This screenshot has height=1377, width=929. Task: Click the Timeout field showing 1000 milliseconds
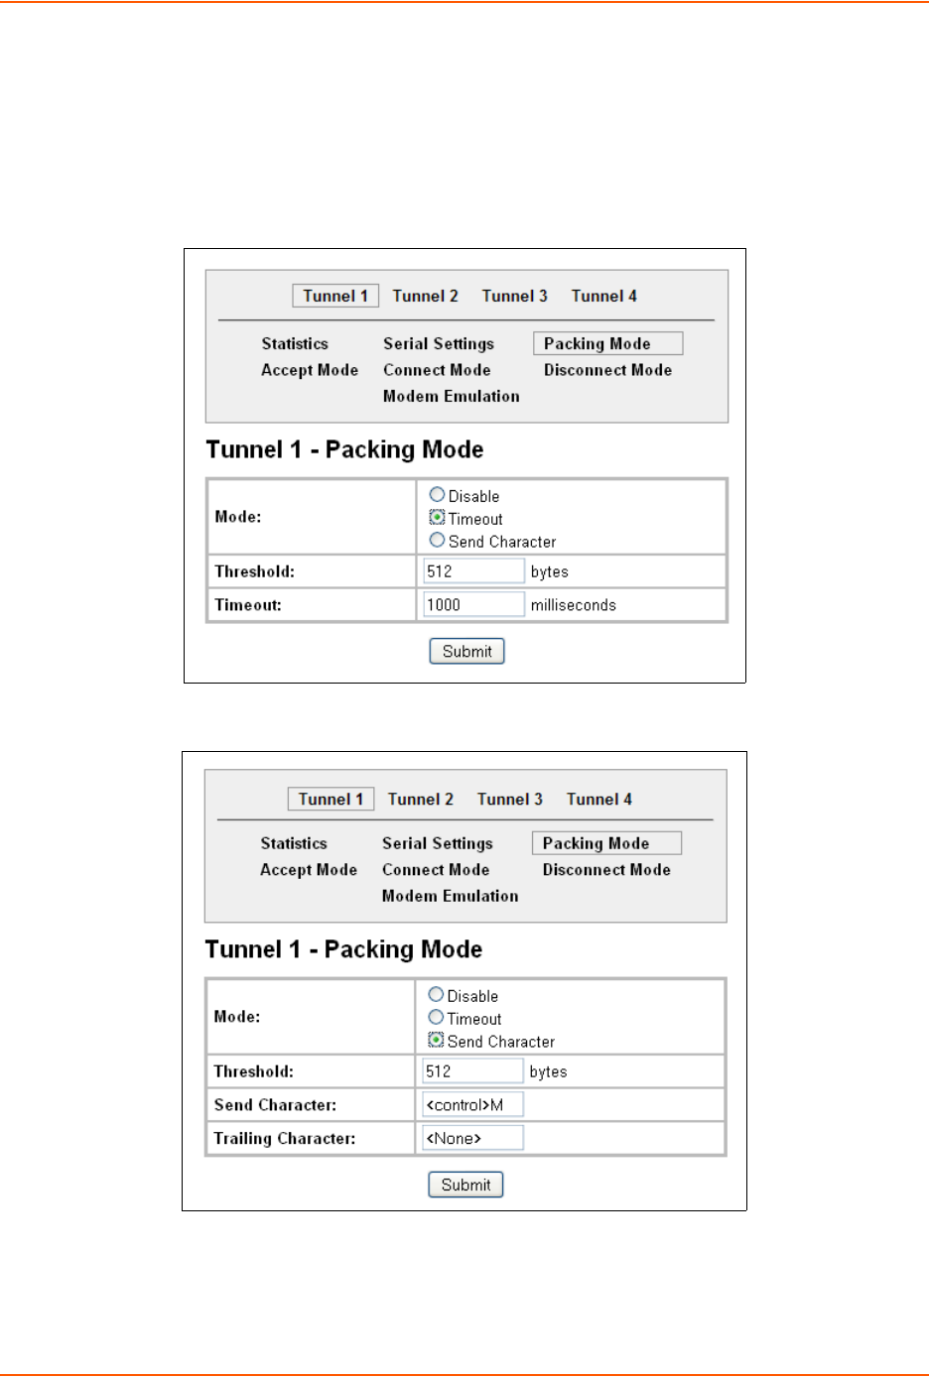(x=473, y=604)
